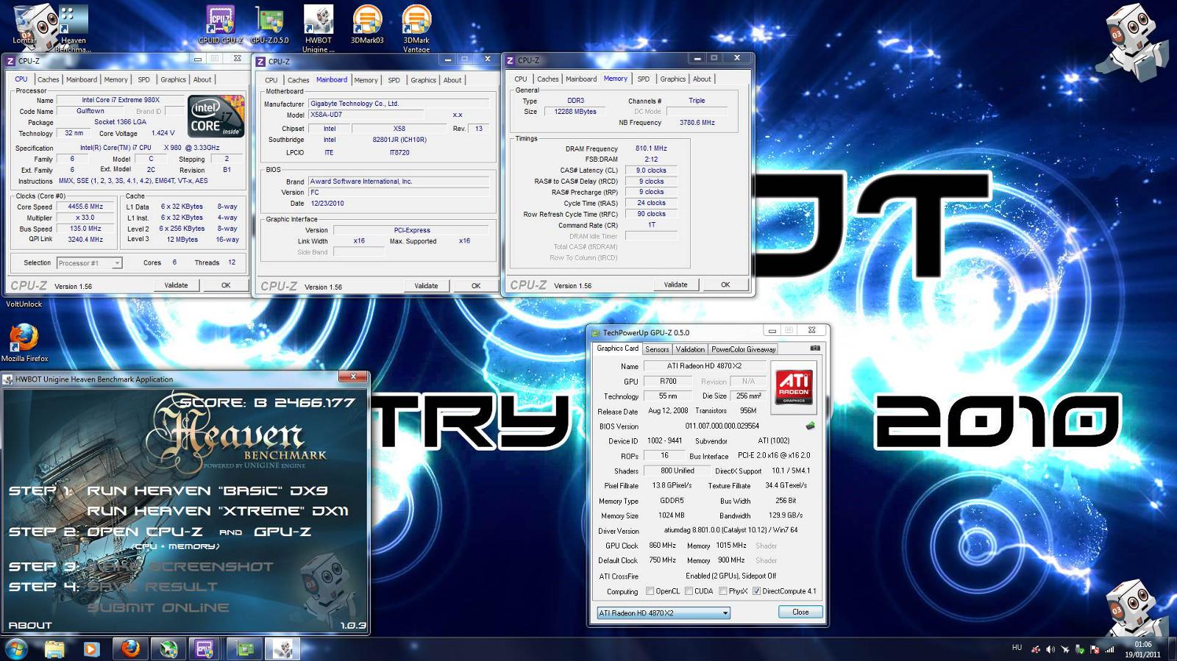The height and width of the screenshot is (661, 1177).
Task: Select CPU tab in middle CPU-Z window
Action: coord(271,80)
